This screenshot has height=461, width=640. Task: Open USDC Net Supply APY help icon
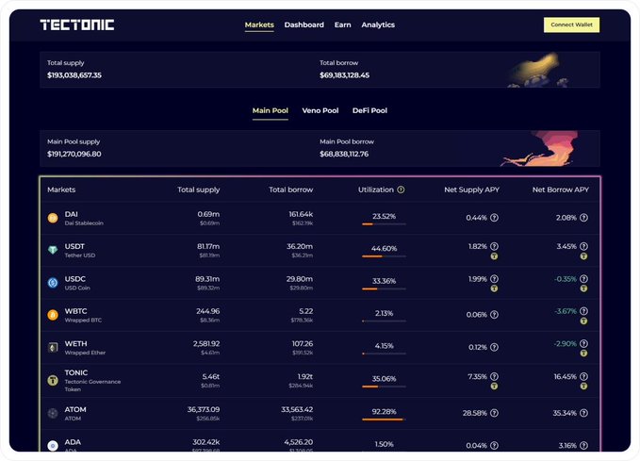pos(494,279)
